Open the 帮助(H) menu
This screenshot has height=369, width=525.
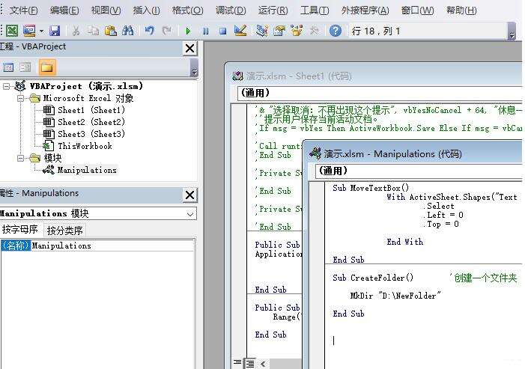[x=461, y=10]
